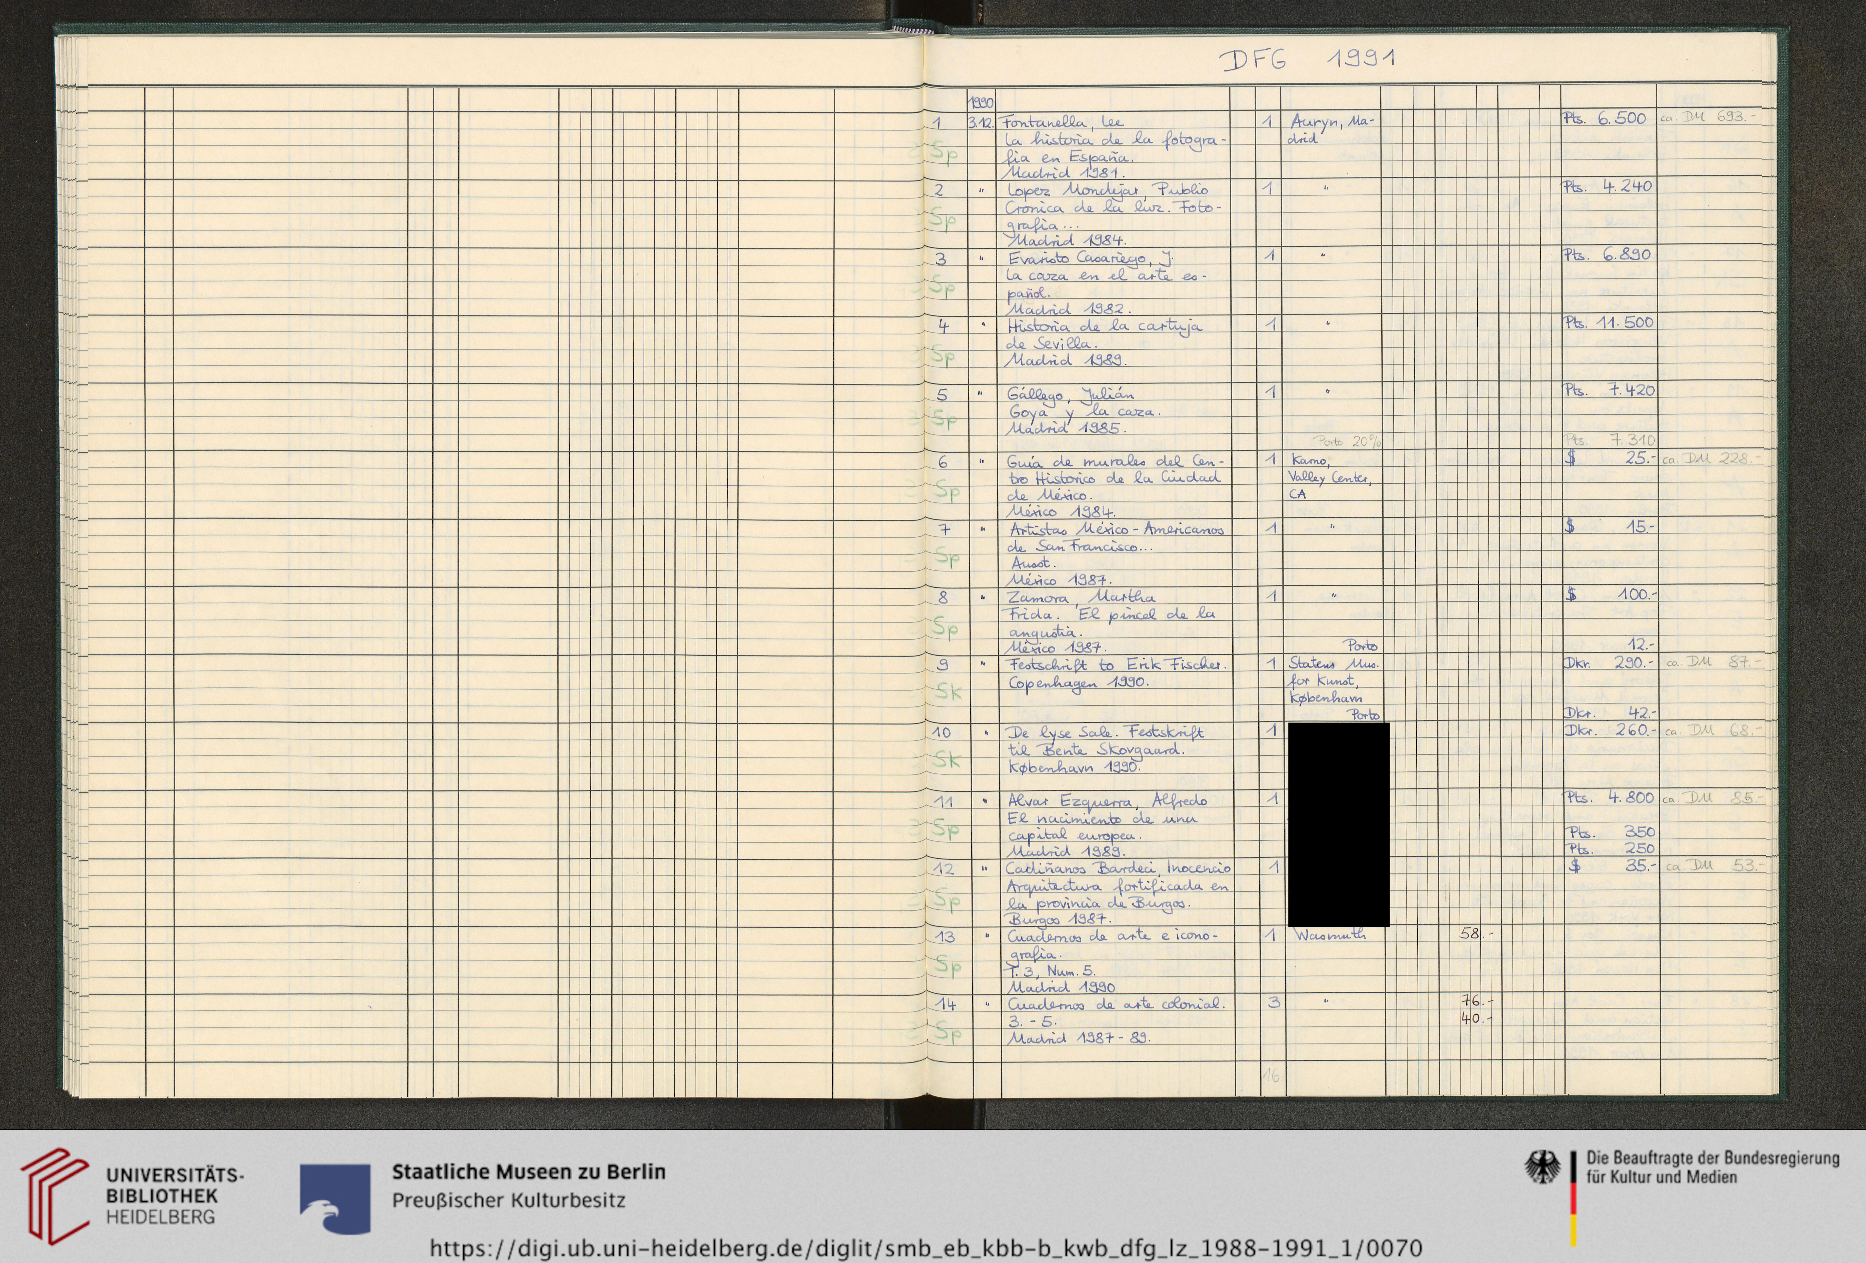Open the digi.ub.uni-heidelberg.de URL
Image resolution: width=1866 pixels, height=1263 pixels.
point(926,1249)
